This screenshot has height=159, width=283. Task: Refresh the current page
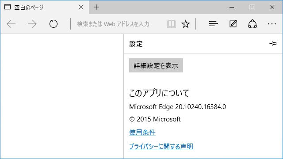click(54, 24)
